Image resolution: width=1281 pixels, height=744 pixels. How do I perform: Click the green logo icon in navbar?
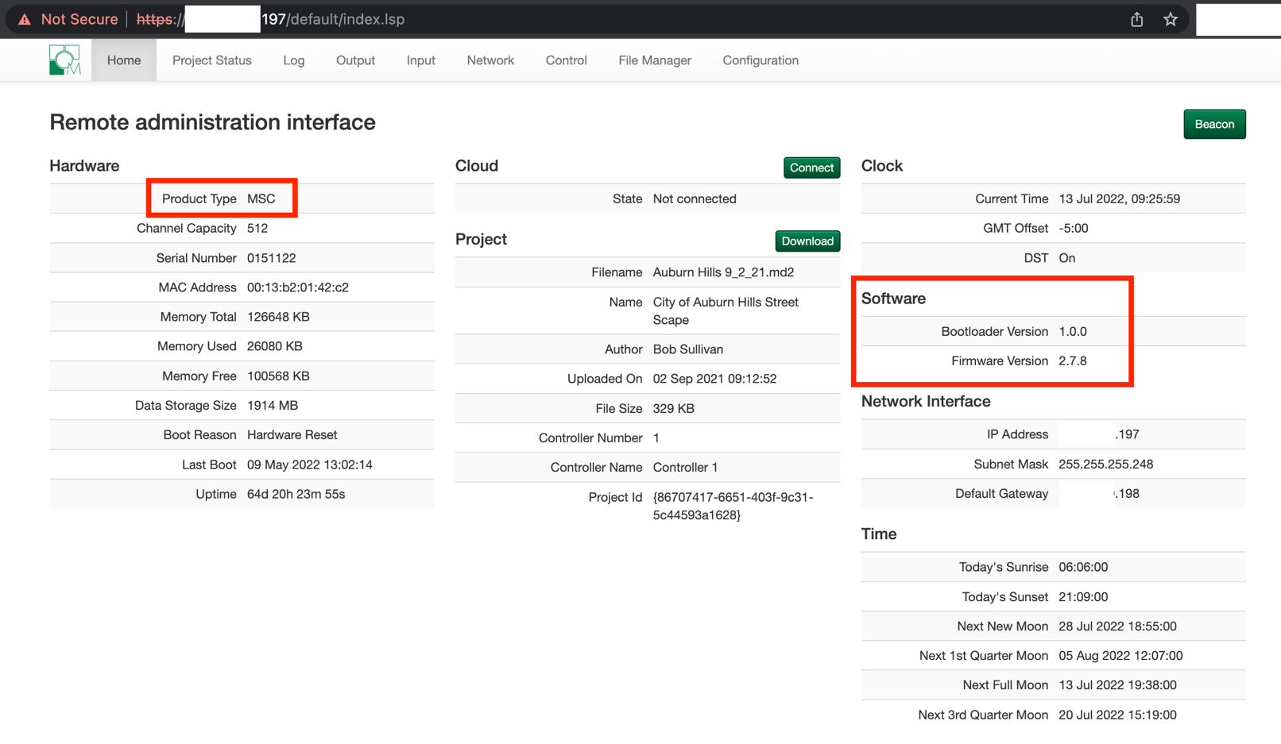click(64, 60)
